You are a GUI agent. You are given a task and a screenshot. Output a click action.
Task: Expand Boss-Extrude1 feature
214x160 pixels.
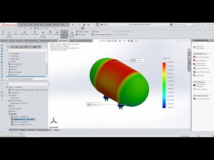[x=7, y=64]
